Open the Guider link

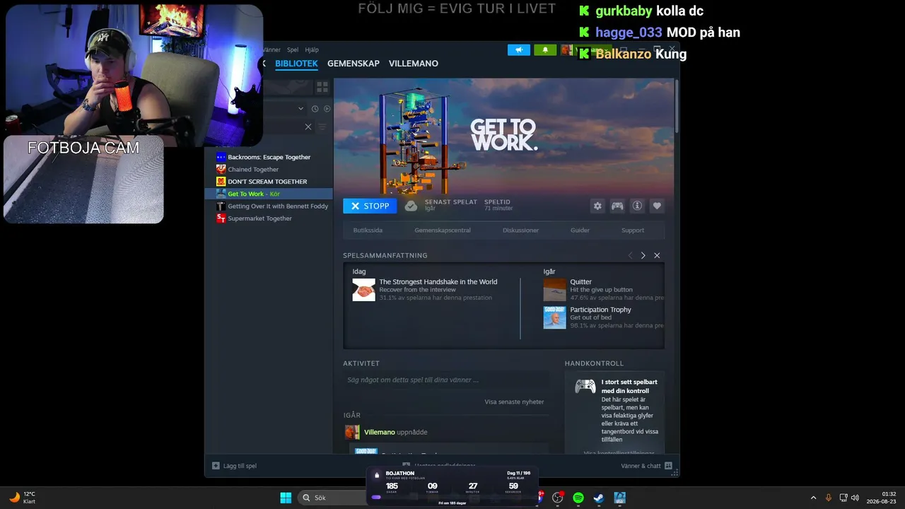coord(580,230)
